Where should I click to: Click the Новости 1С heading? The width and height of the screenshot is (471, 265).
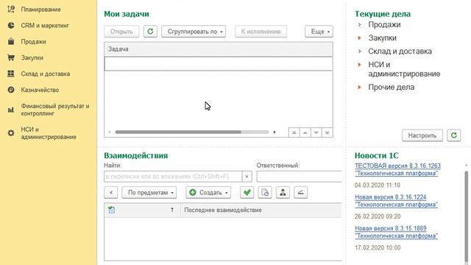[376, 155]
